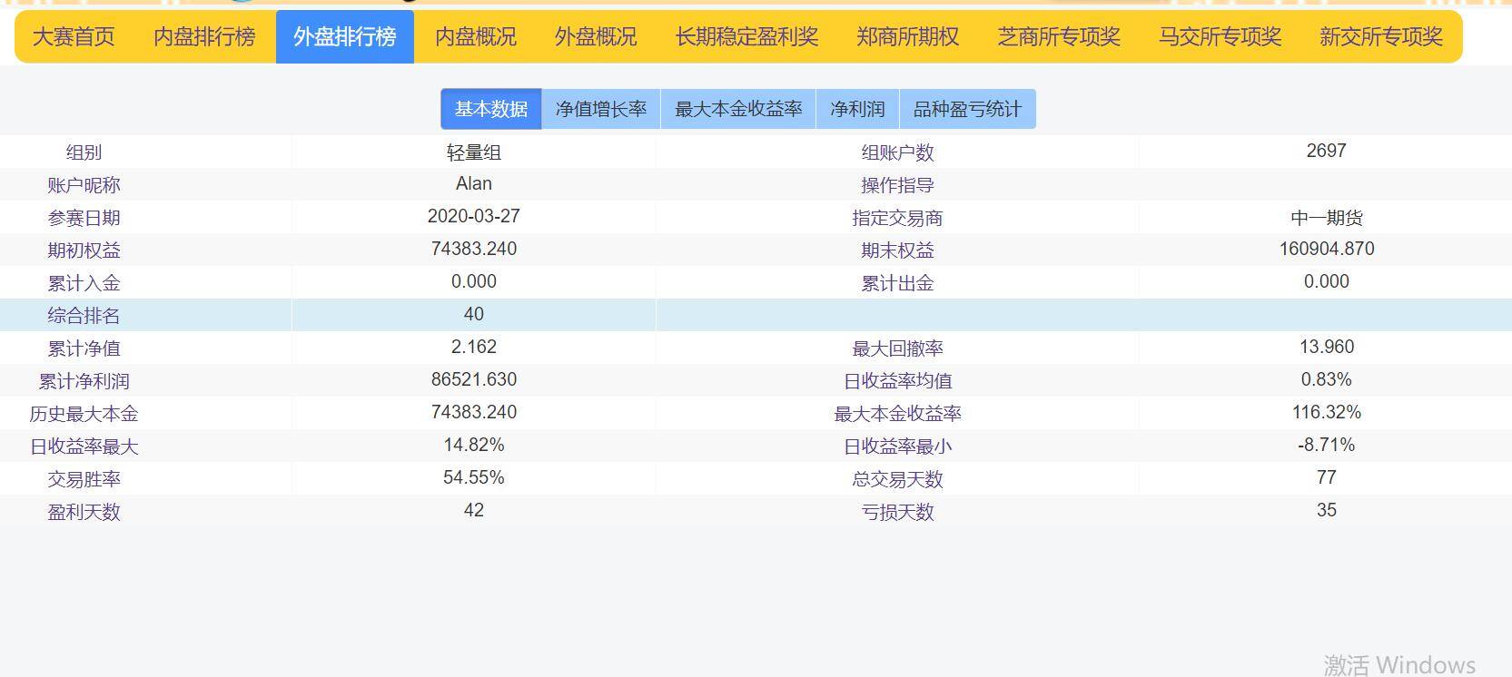Click ending equity value 160904.870
Image resolution: width=1512 pixels, height=677 pixels.
[1326, 249]
